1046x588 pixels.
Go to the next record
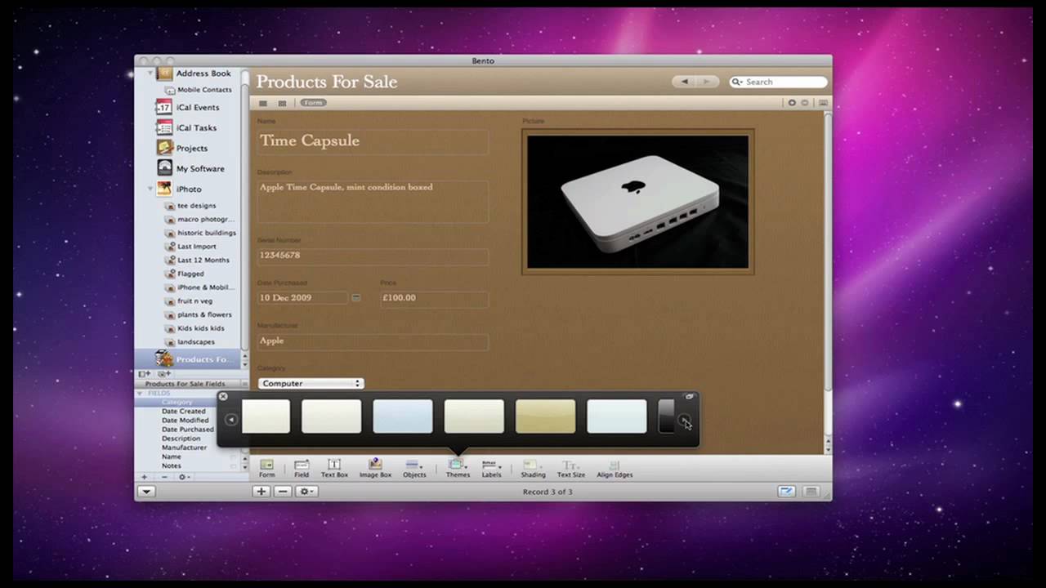point(708,82)
